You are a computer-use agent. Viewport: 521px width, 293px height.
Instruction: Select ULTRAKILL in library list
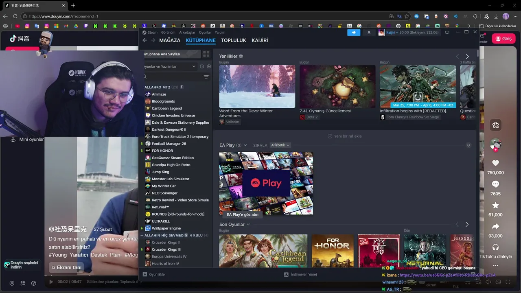click(161, 221)
